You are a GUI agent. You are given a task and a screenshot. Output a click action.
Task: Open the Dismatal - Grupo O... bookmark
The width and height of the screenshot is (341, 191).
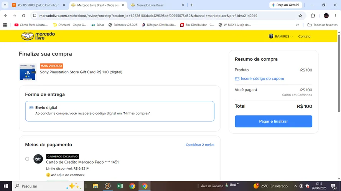coord(69,25)
